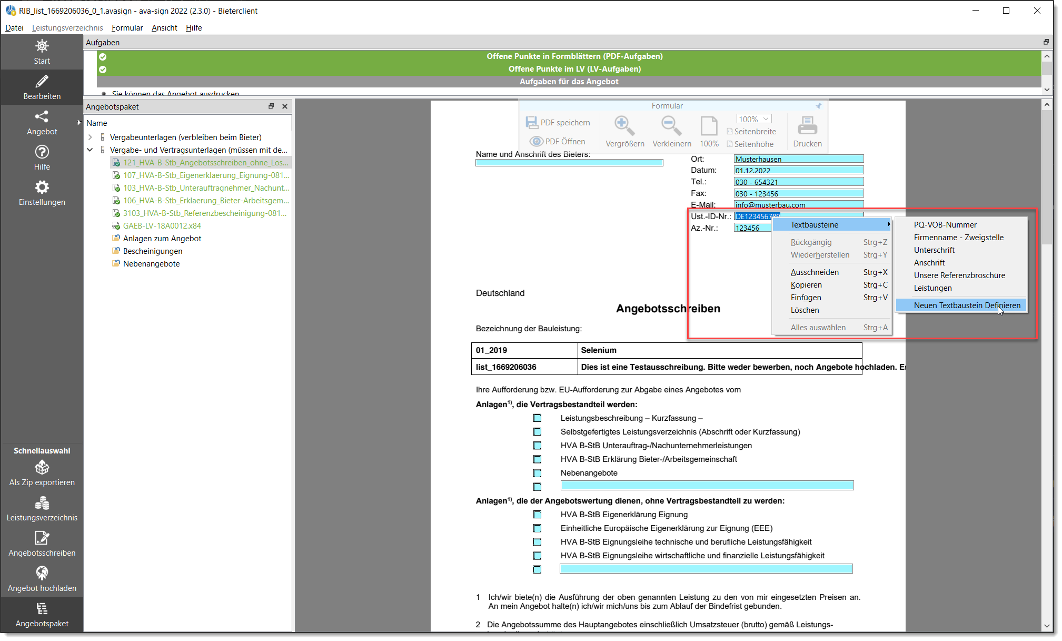Tick the HVA B-StB Eigenerklärung Eignung checkbox

[x=538, y=515]
